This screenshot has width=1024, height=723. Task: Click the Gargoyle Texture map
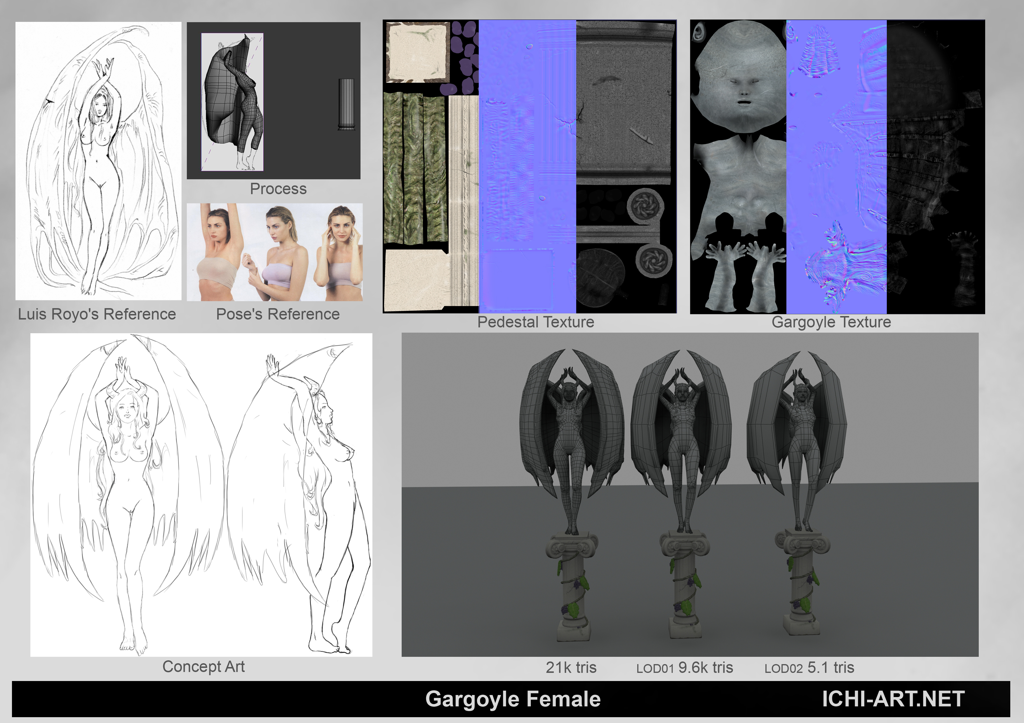pyautogui.click(x=837, y=166)
